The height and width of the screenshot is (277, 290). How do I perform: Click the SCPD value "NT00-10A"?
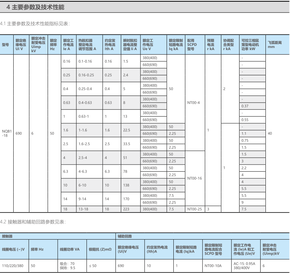click(x=213, y=266)
